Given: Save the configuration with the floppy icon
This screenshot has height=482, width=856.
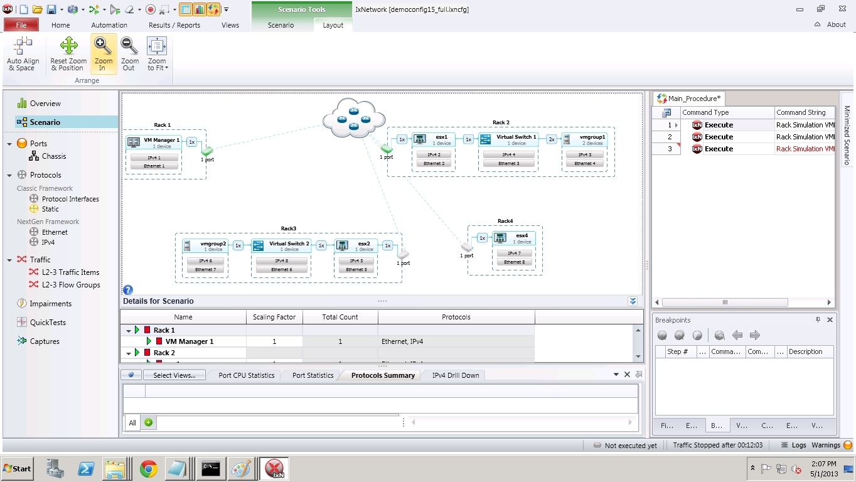Looking at the screenshot, I should 51,9.
